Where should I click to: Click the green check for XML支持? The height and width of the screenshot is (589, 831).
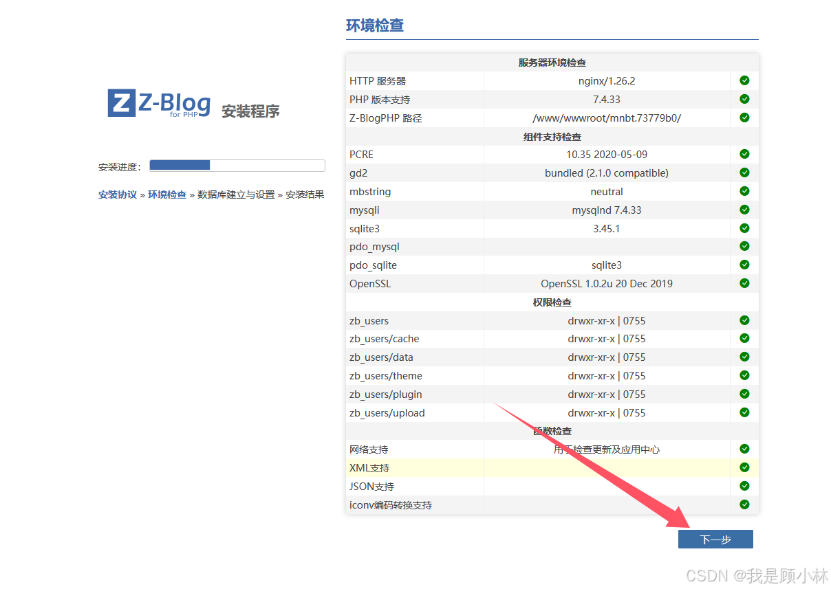pyautogui.click(x=744, y=467)
